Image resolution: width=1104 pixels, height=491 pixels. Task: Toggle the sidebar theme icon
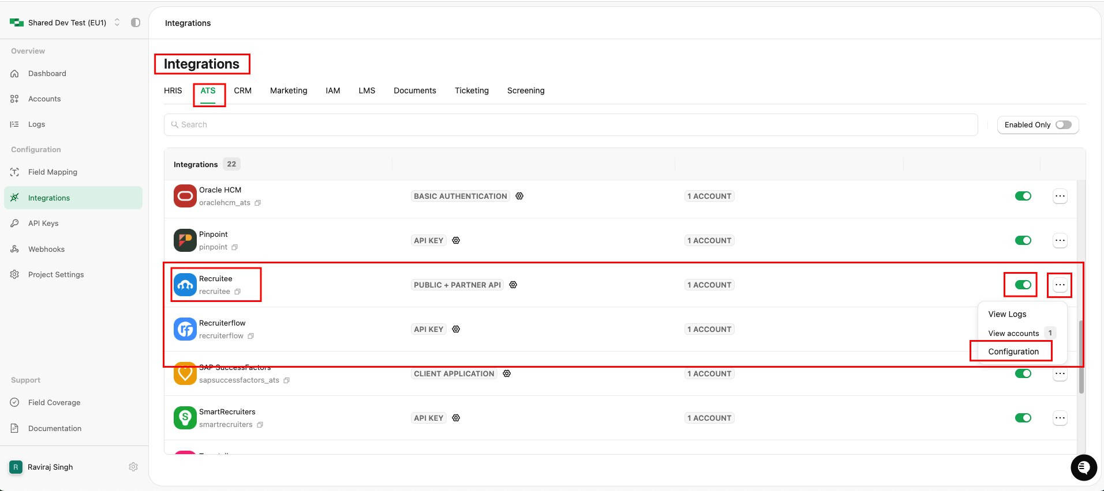point(136,22)
